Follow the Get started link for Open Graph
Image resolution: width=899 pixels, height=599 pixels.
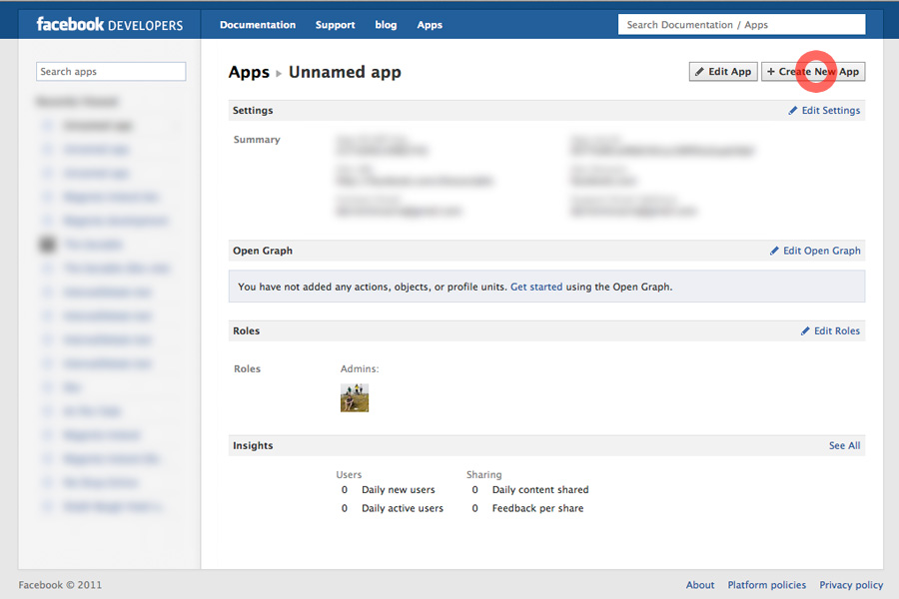(x=536, y=287)
